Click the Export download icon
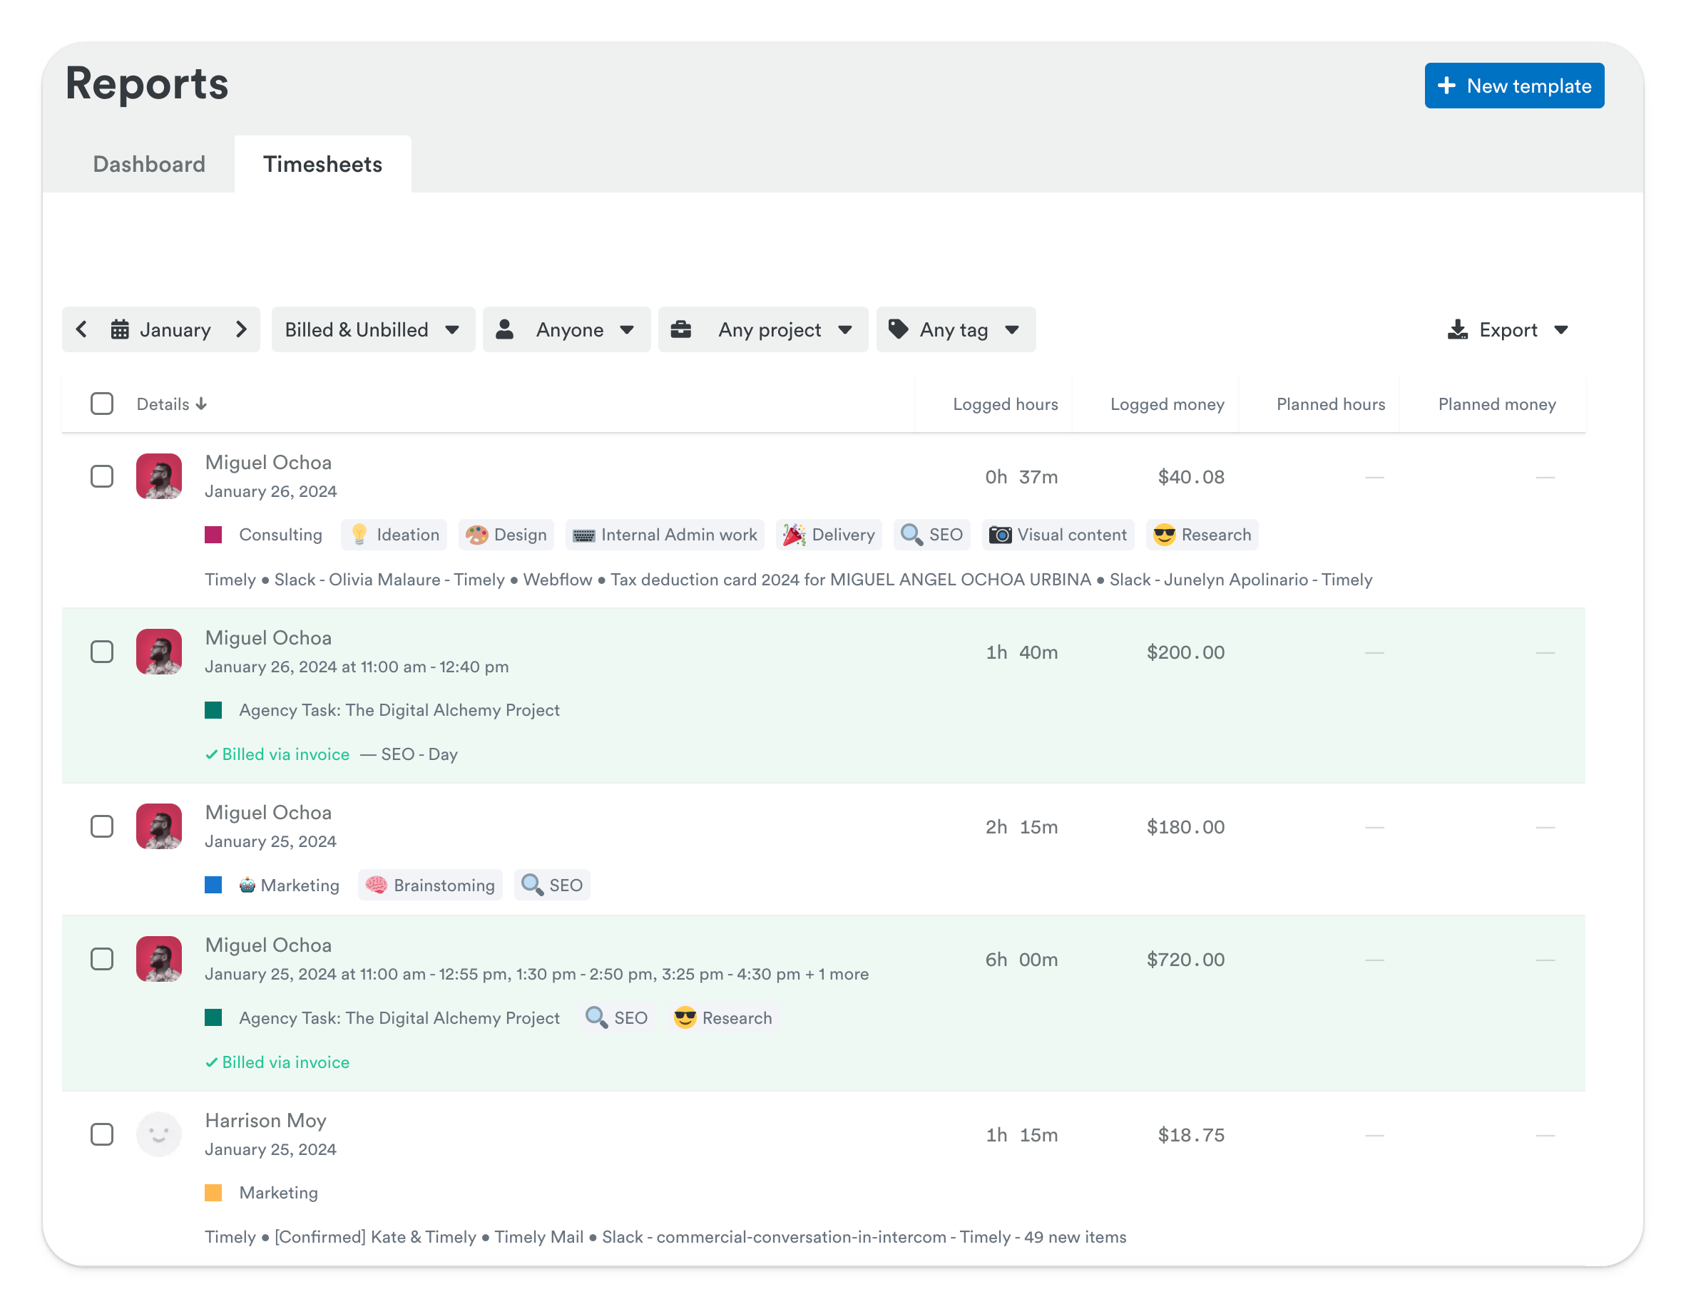The width and height of the screenshot is (1686, 1309). point(1458,329)
